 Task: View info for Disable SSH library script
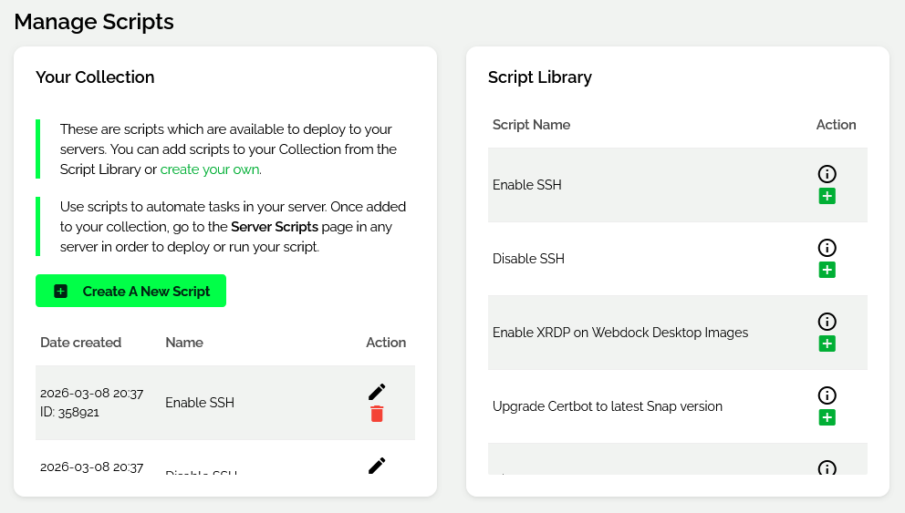click(x=827, y=247)
